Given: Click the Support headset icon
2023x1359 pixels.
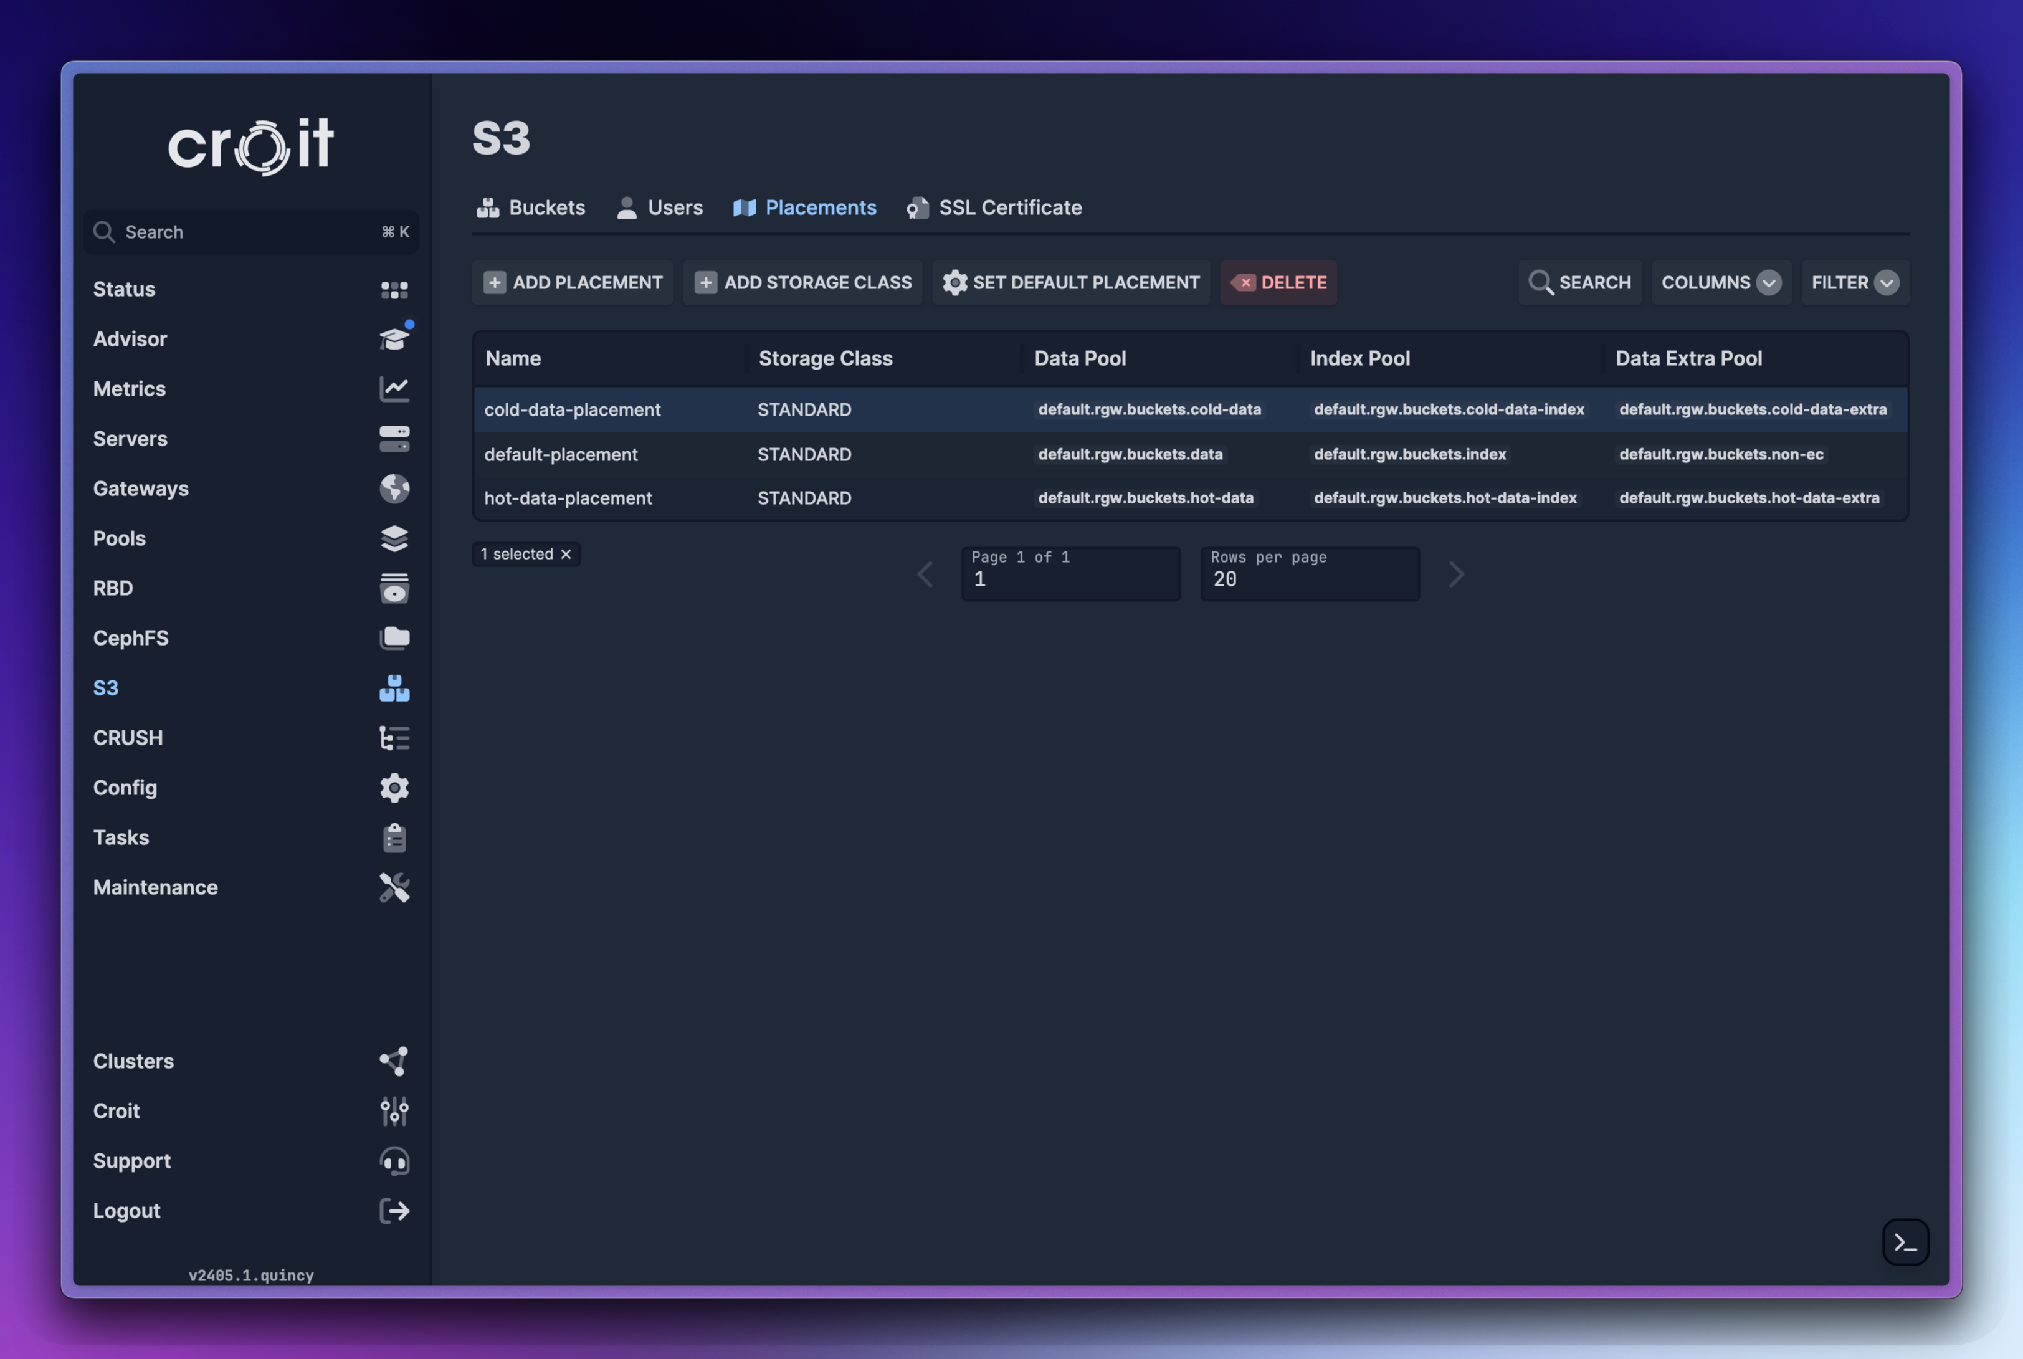Looking at the screenshot, I should coord(394,1160).
